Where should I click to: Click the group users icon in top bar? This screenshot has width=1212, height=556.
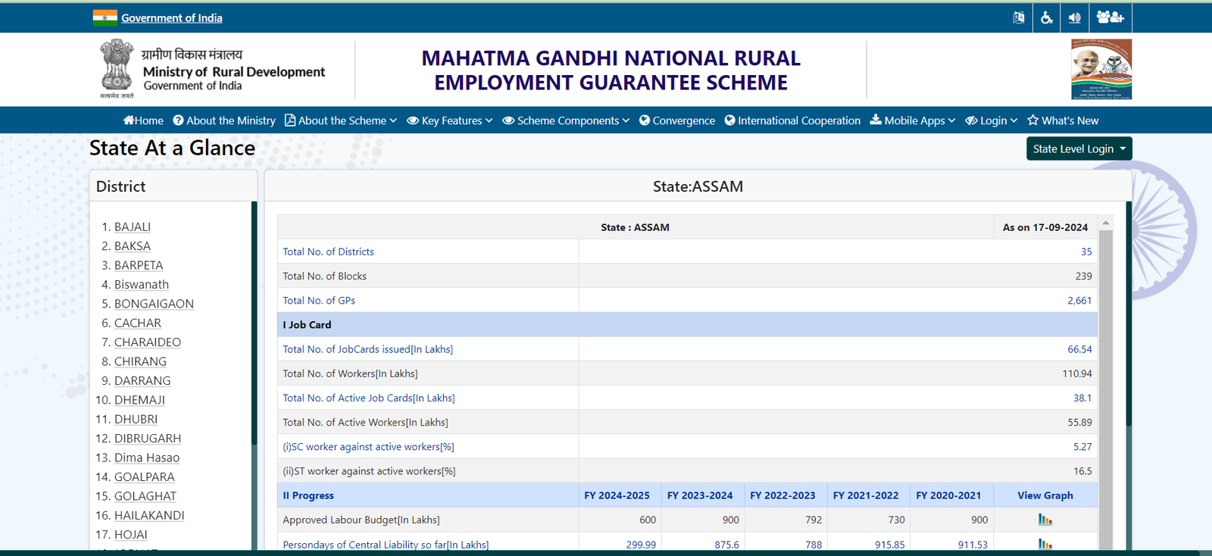pyautogui.click(x=1110, y=17)
